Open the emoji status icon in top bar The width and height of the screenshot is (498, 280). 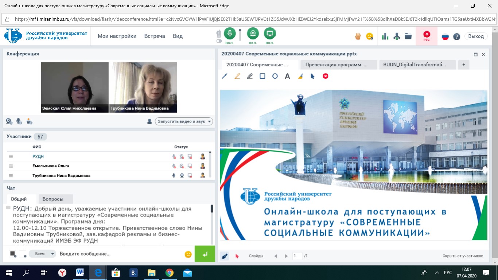tap(370, 36)
